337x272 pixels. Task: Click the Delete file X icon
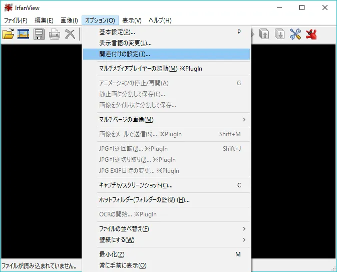70,34
